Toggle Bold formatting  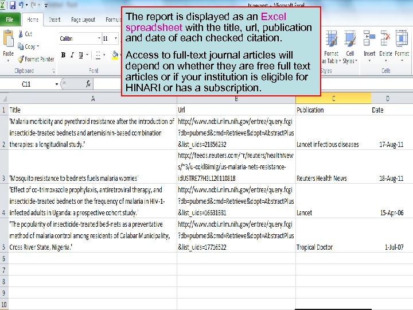pos(63,55)
